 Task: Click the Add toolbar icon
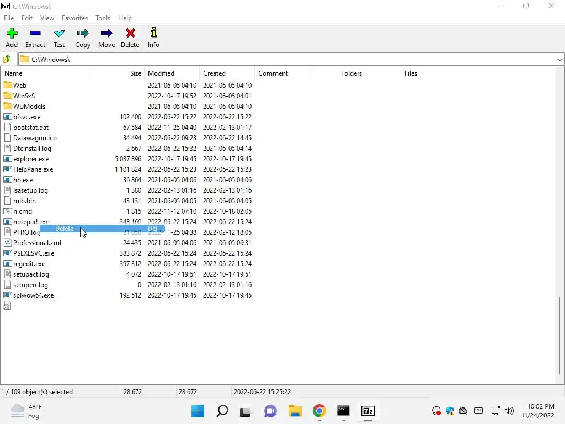point(12,33)
